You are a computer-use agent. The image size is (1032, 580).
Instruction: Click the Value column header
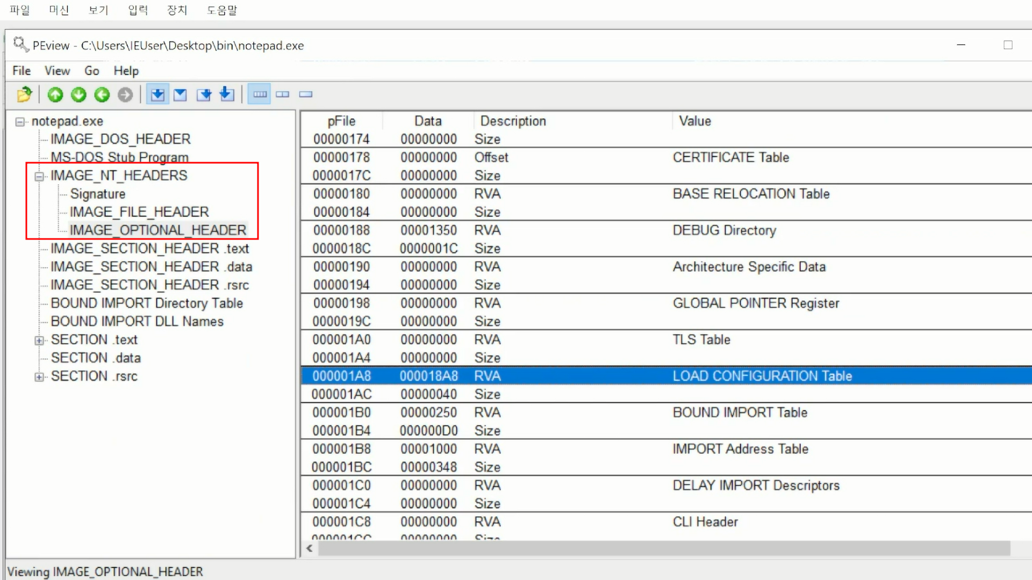point(852,121)
